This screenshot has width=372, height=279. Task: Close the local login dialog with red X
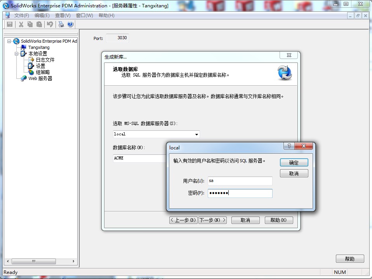[x=304, y=146]
